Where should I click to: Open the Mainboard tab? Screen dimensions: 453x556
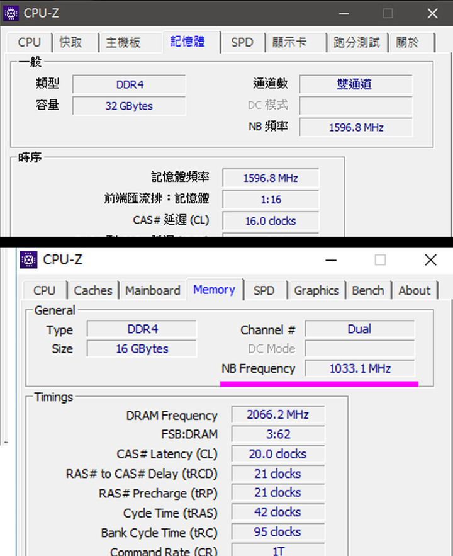(x=153, y=290)
